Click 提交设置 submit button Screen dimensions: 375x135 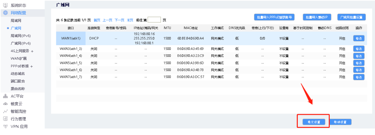pyautogui.click(x=314, y=122)
